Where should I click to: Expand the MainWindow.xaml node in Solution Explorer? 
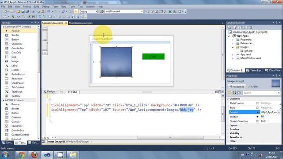233,58
